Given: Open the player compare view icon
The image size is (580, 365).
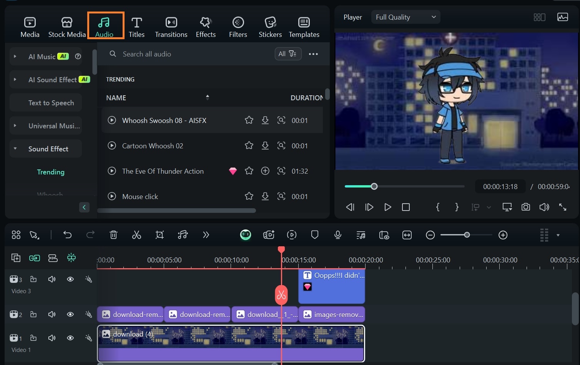Looking at the screenshot, I should click(x=540, y=17).
